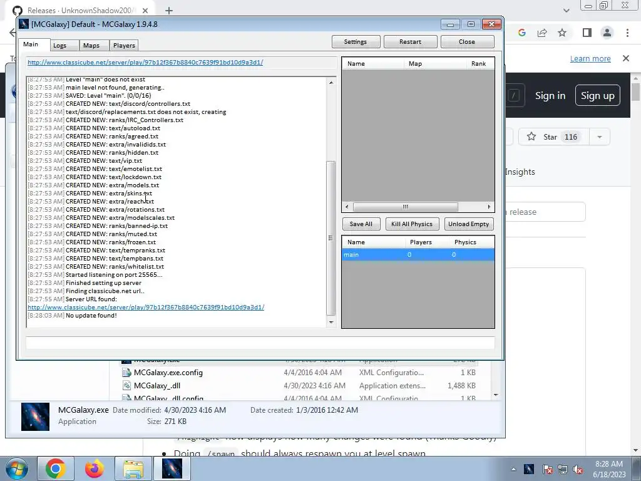Click the command input field at the bottom

click(260, 343)
